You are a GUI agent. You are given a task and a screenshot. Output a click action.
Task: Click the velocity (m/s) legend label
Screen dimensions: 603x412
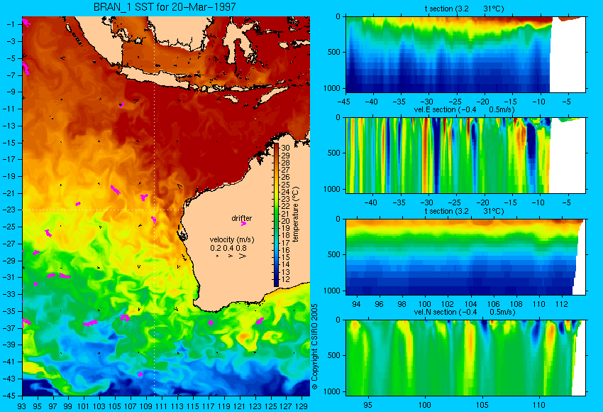tap(232, 239)
